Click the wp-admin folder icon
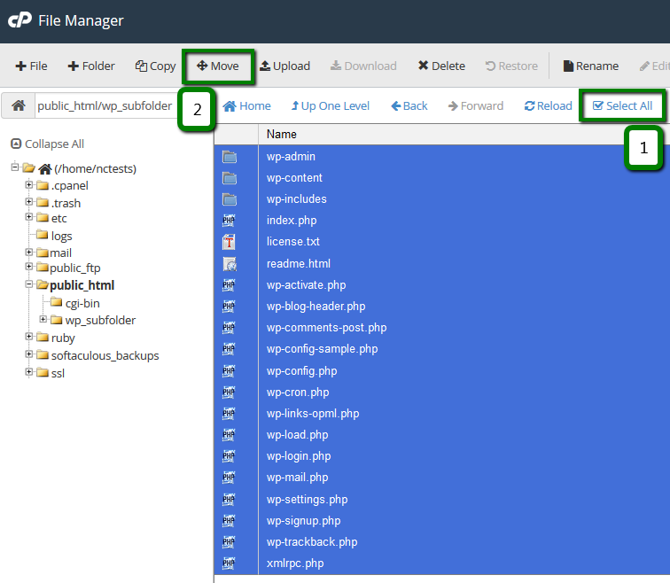Screen dimensions: 670x583 pyautogui.click(x=230, y=157)
